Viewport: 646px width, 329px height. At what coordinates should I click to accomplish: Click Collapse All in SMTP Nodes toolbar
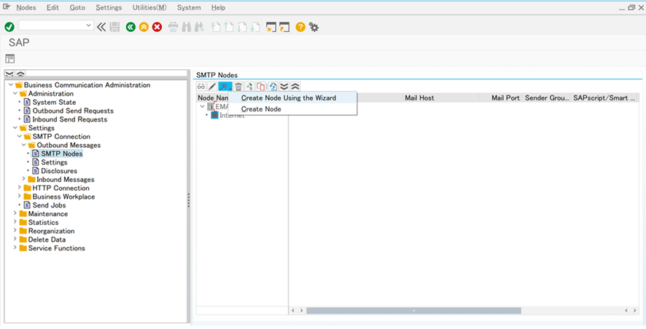pos(295,87)
